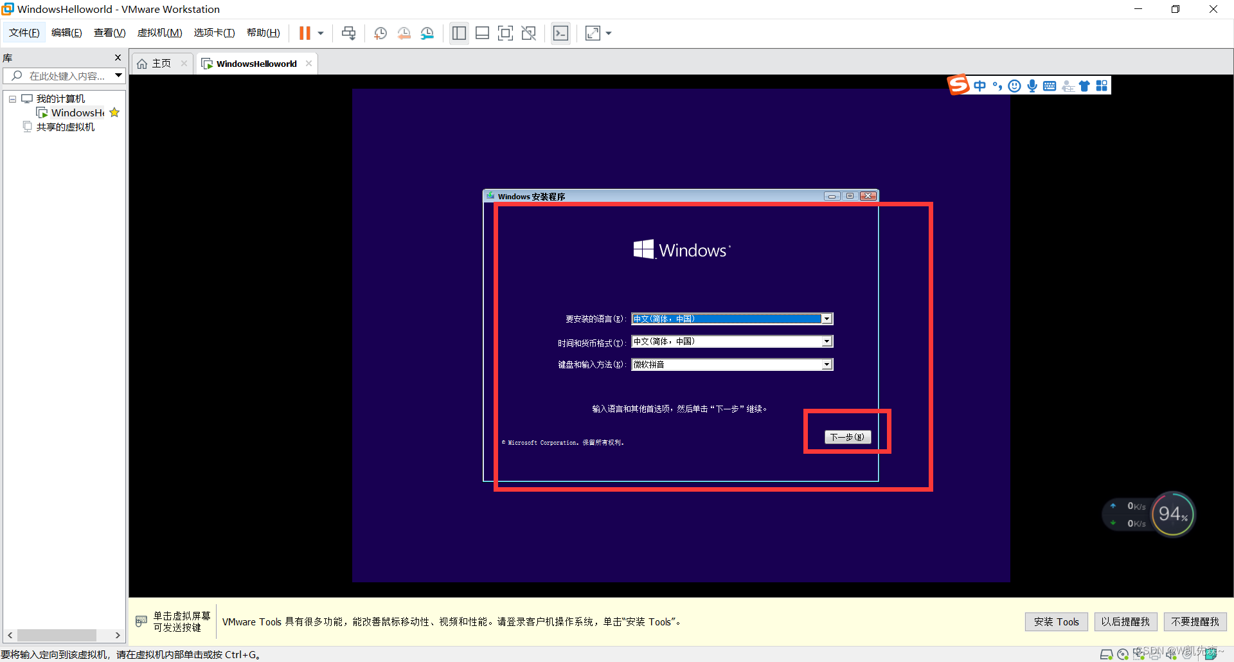
Task: Close the WindowsHelloworld tab
Action: click(308, 63)
